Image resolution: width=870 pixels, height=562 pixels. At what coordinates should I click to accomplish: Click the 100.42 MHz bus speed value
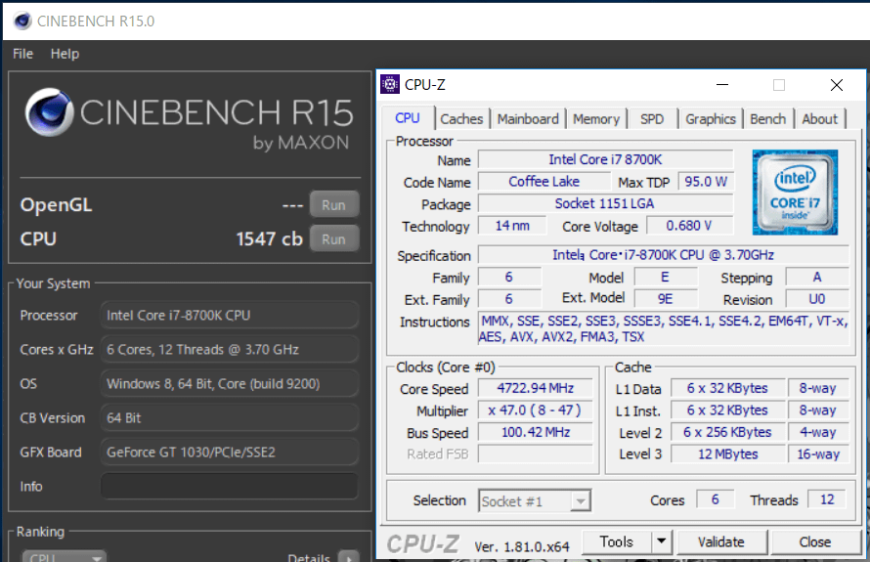[x=536, y=432]
